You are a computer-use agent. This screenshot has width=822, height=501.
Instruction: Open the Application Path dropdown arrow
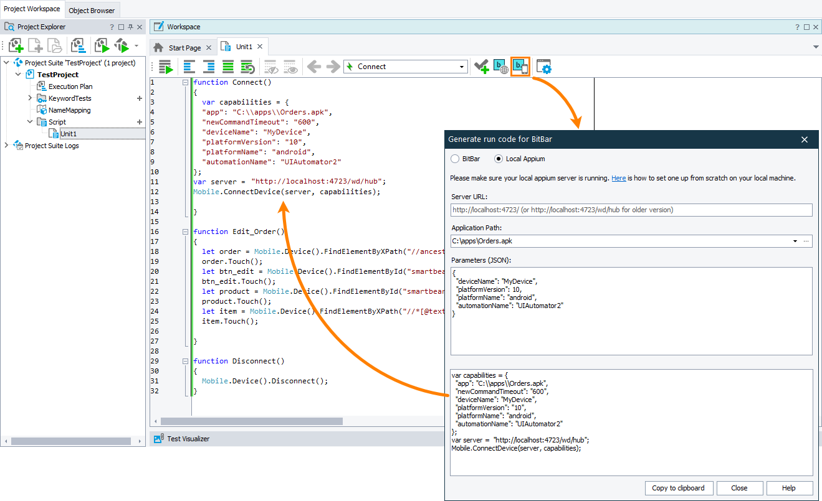pyautogui.click(x=795, y=241)
